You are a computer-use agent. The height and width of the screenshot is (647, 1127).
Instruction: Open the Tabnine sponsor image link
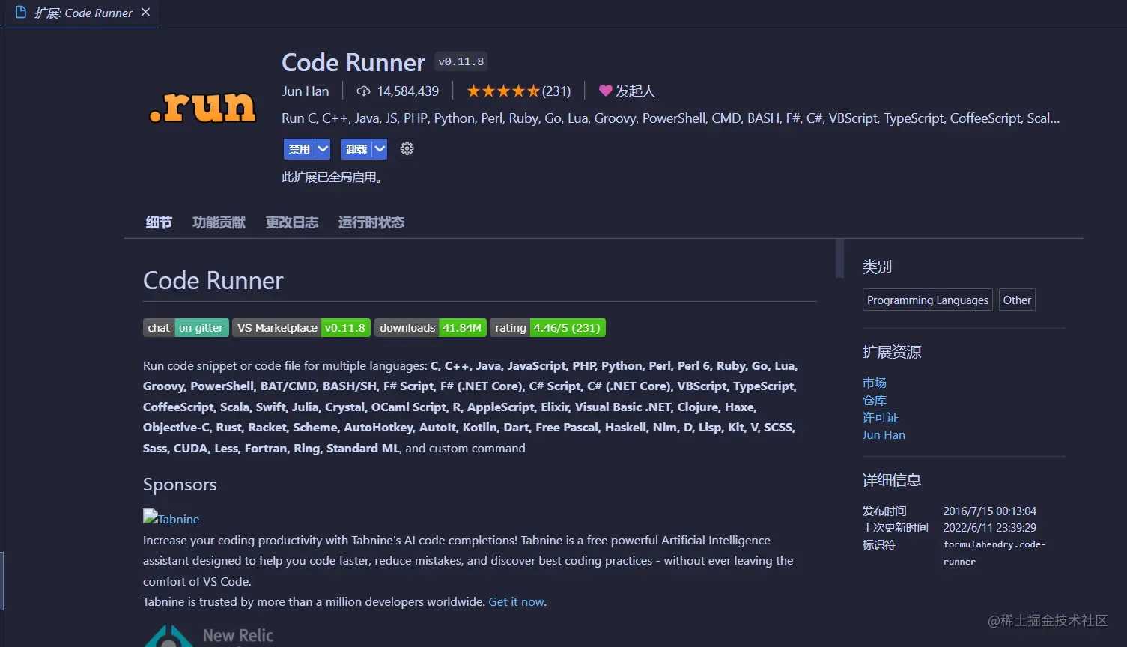[171, 518]
